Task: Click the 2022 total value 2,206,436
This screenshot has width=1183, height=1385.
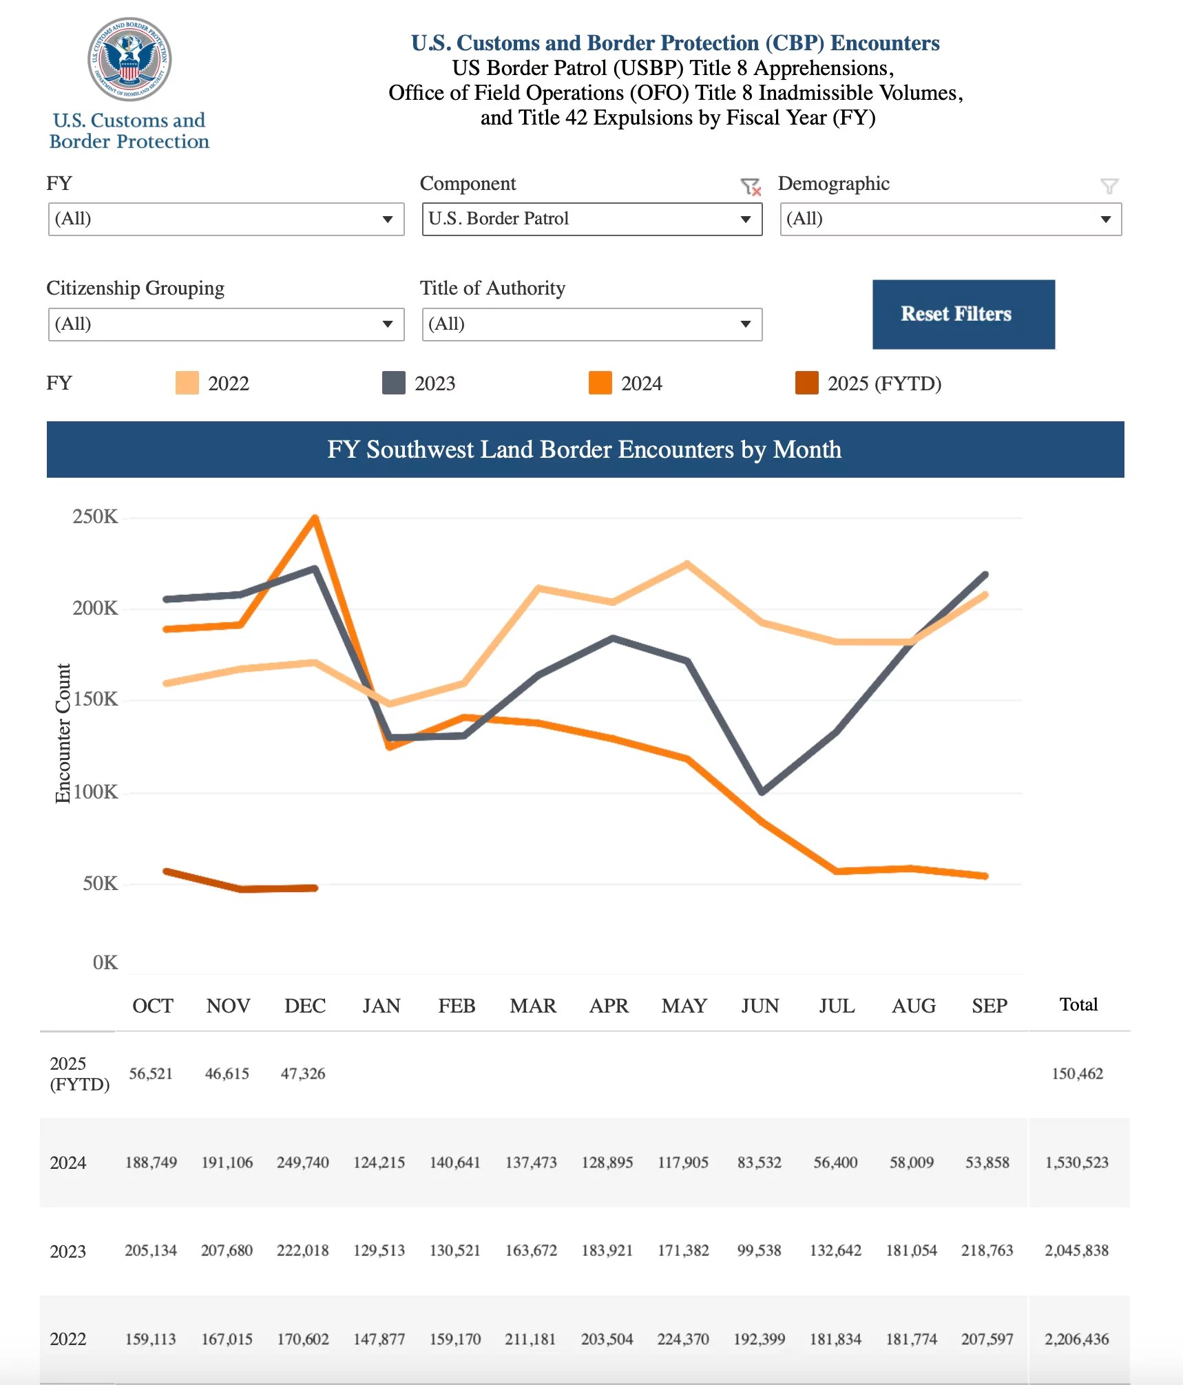Action: click(1077, 1339)
